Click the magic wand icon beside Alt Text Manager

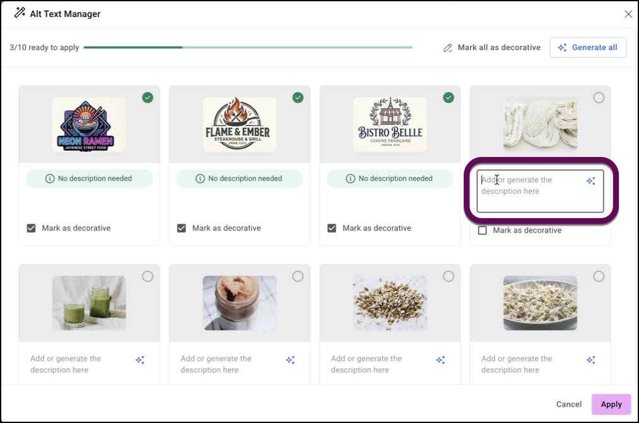coord(20,13)
